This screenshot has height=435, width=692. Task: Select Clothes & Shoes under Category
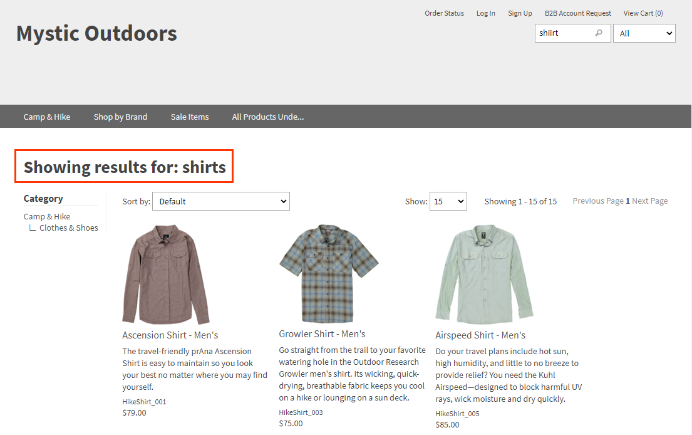(68, 228)
